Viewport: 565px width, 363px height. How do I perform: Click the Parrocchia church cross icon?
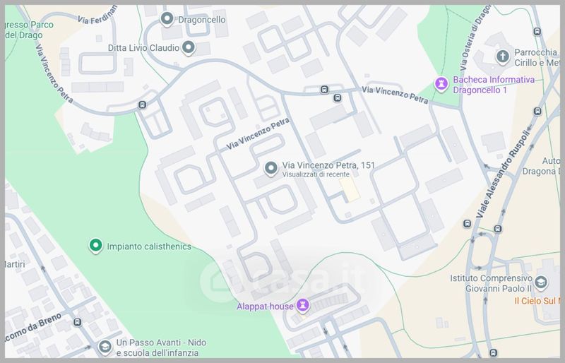click(503, 56)
